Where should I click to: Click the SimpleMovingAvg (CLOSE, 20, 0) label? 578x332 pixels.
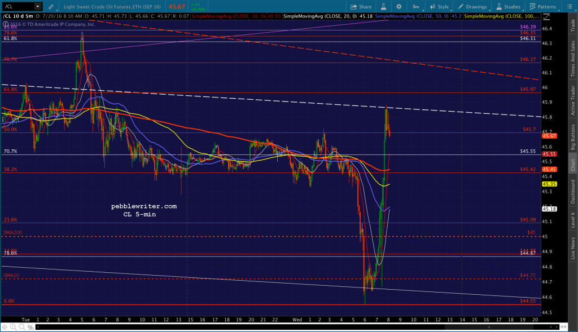coord(320,16)
